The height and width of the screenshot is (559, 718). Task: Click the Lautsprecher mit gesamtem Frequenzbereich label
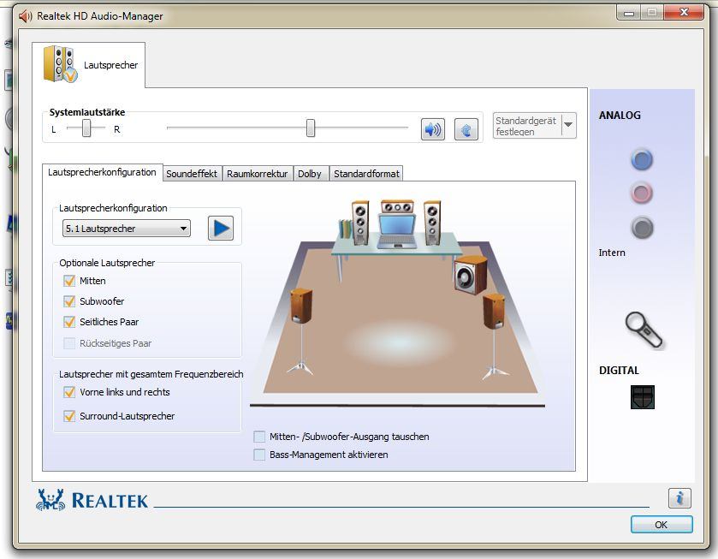coord(151,374)
